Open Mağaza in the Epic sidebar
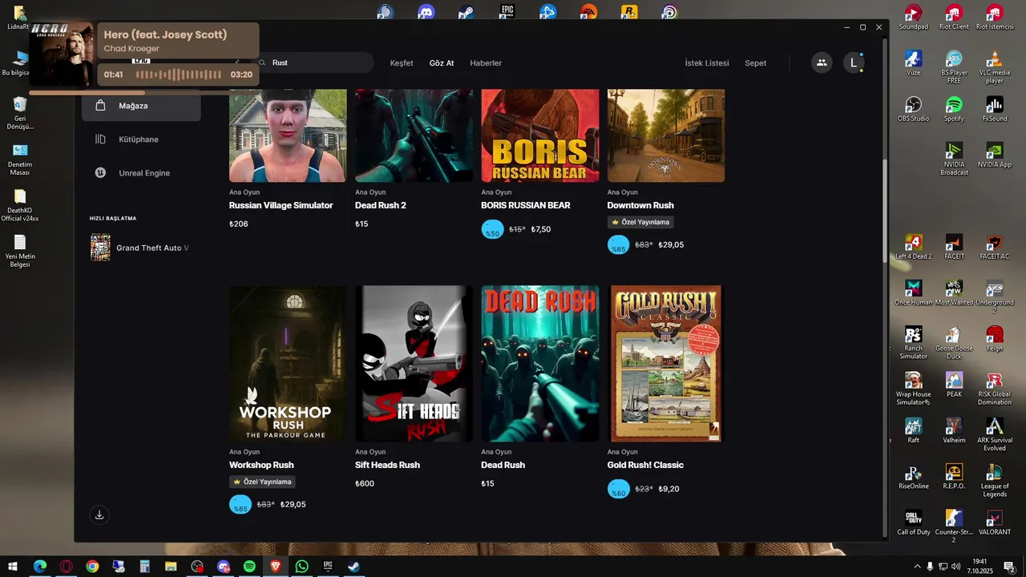Viewport: 1026px width, 577px height. pos(141,105)
